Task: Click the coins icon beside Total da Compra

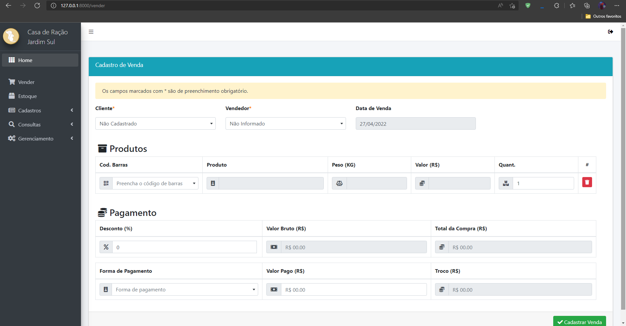Action: tap(442, 247)
